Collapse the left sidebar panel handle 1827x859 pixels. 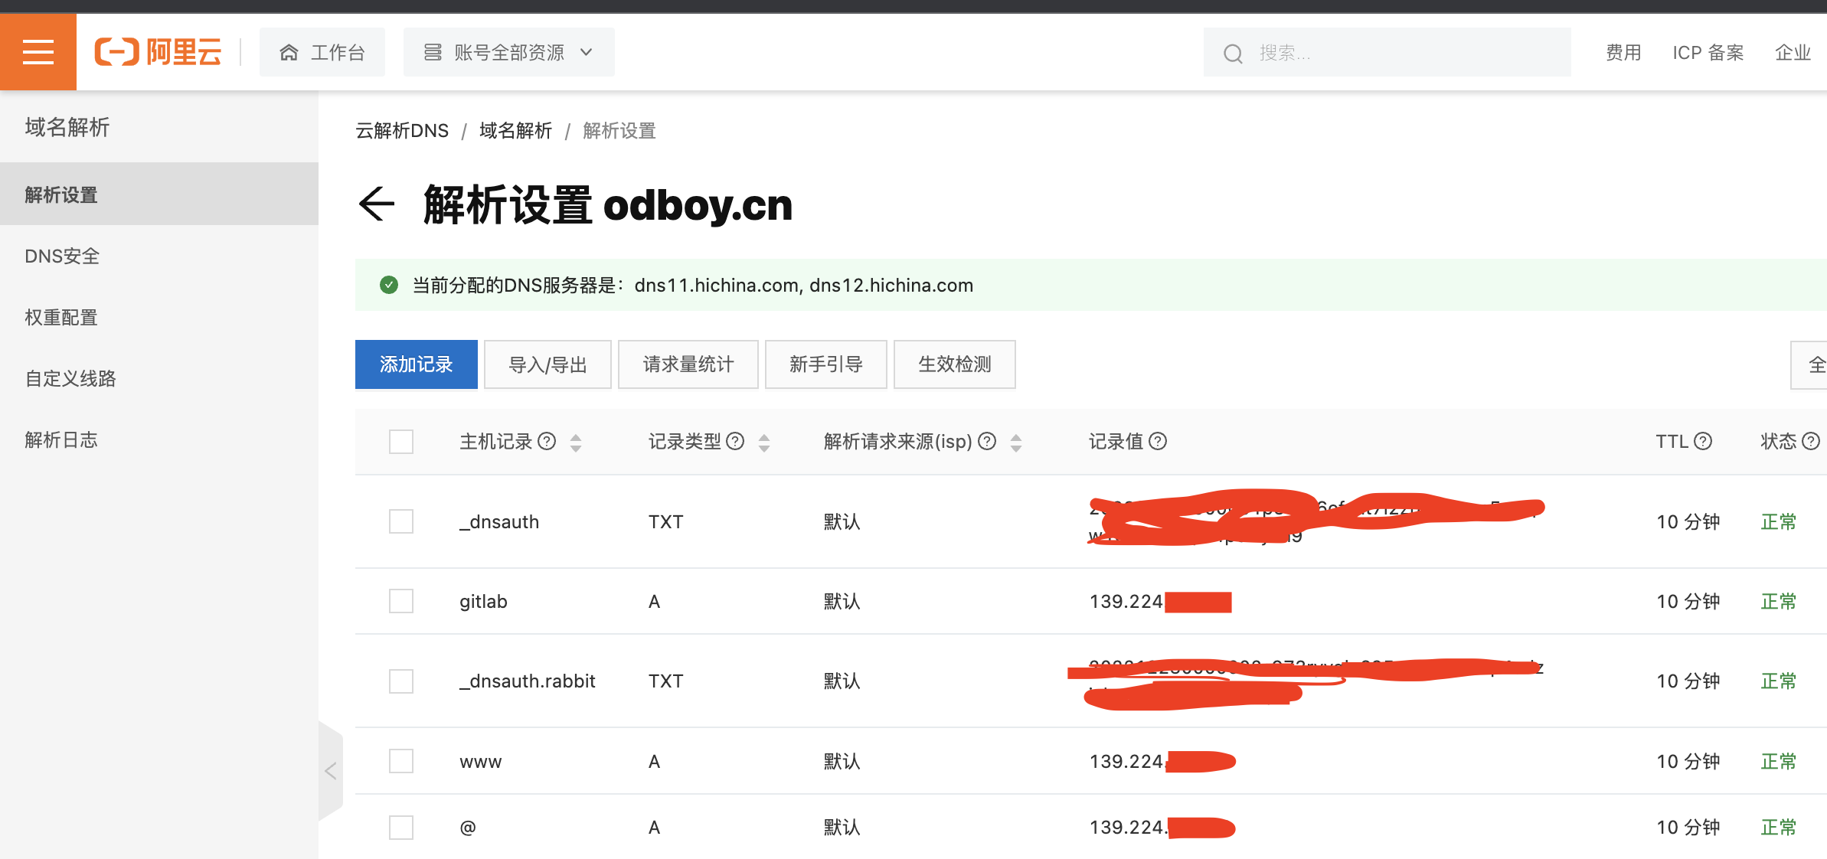[x=331, y=771]
